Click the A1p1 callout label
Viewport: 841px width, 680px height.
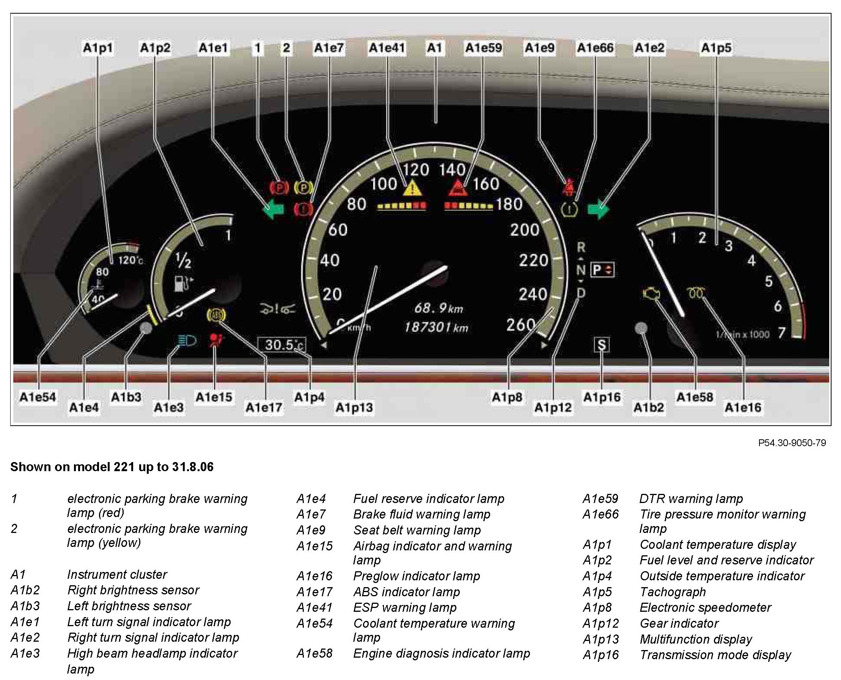[x=98, y=48]
